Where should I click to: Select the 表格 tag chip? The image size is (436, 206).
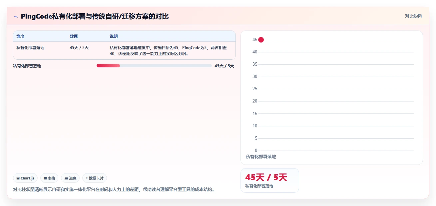click(49, 178)
